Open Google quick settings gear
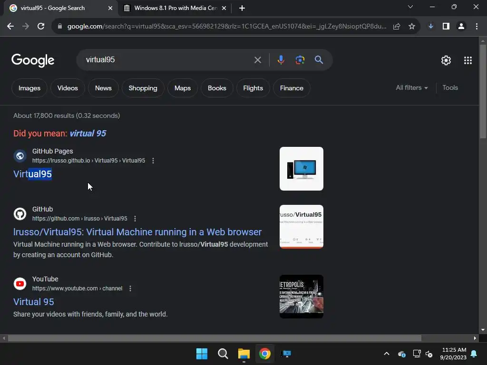Image resolution: width=487 pixels, height=365 pixels. click(x=446, y=60)
